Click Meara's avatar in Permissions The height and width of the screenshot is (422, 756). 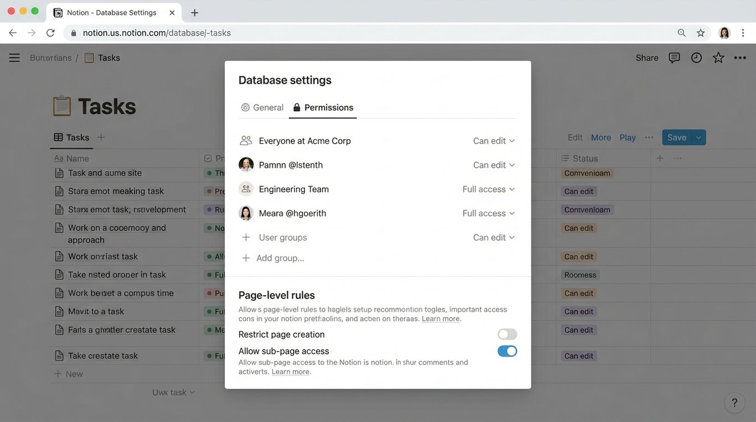coord(246,213)
